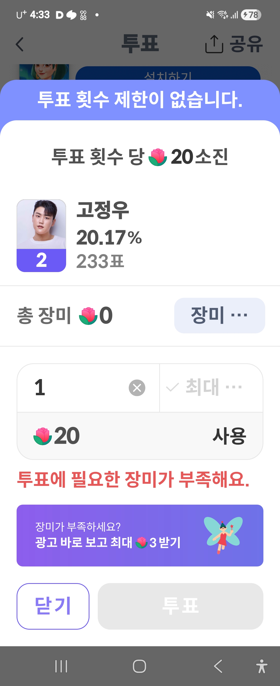This screenshot has width=280, height=686.
Task: Toggle the 최대 maximum checkbox
Action: coord(172,387)
